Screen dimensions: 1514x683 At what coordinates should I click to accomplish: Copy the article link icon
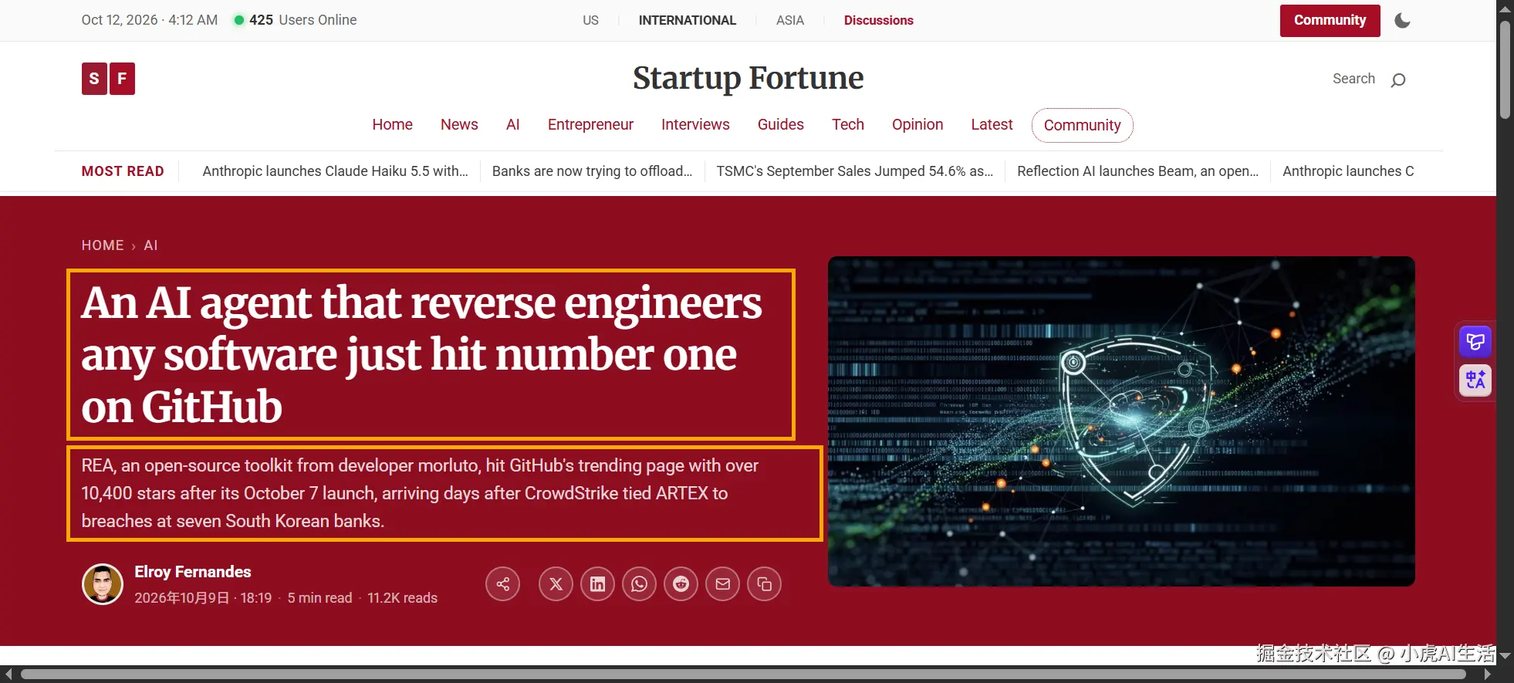pos(764,584)
